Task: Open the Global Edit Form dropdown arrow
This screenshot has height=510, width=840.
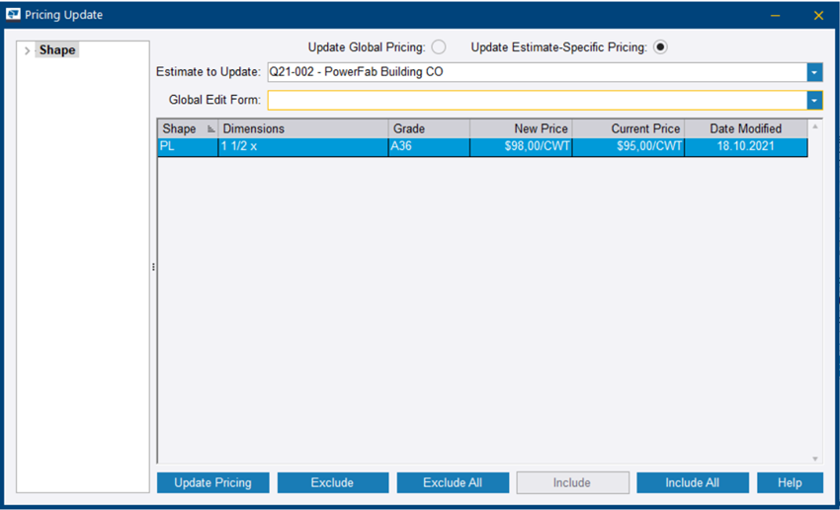Action: (814, 100)
